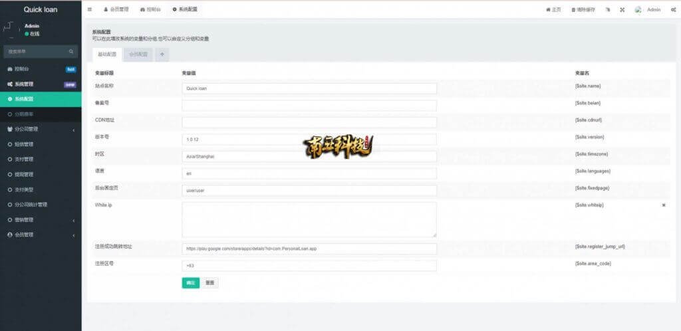This screenshot has height=331, width=681.
Task: Click the search magnifier in the sidebar
Action: (x=71, y=52)
